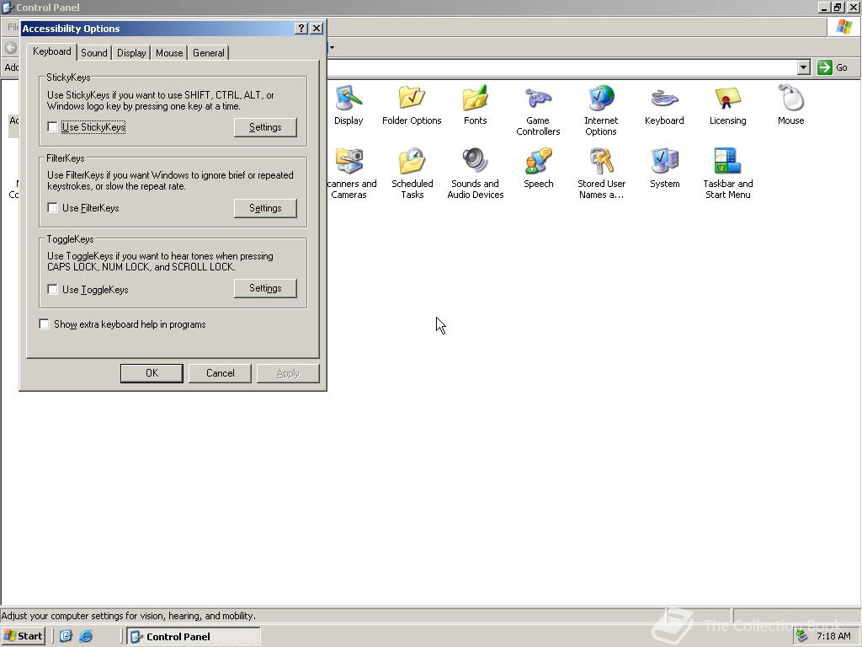Click OK in Accessibility Options

point(152,373)
